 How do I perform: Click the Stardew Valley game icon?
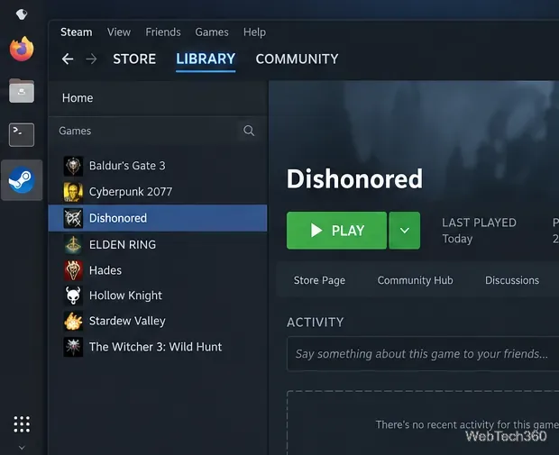[x=73, y=321]
